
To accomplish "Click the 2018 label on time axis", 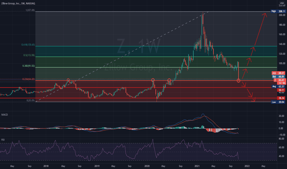I will [46, 166].
